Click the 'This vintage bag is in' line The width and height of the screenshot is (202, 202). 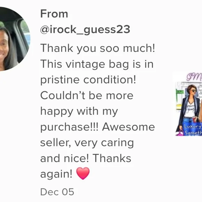[x=97, y=64]
